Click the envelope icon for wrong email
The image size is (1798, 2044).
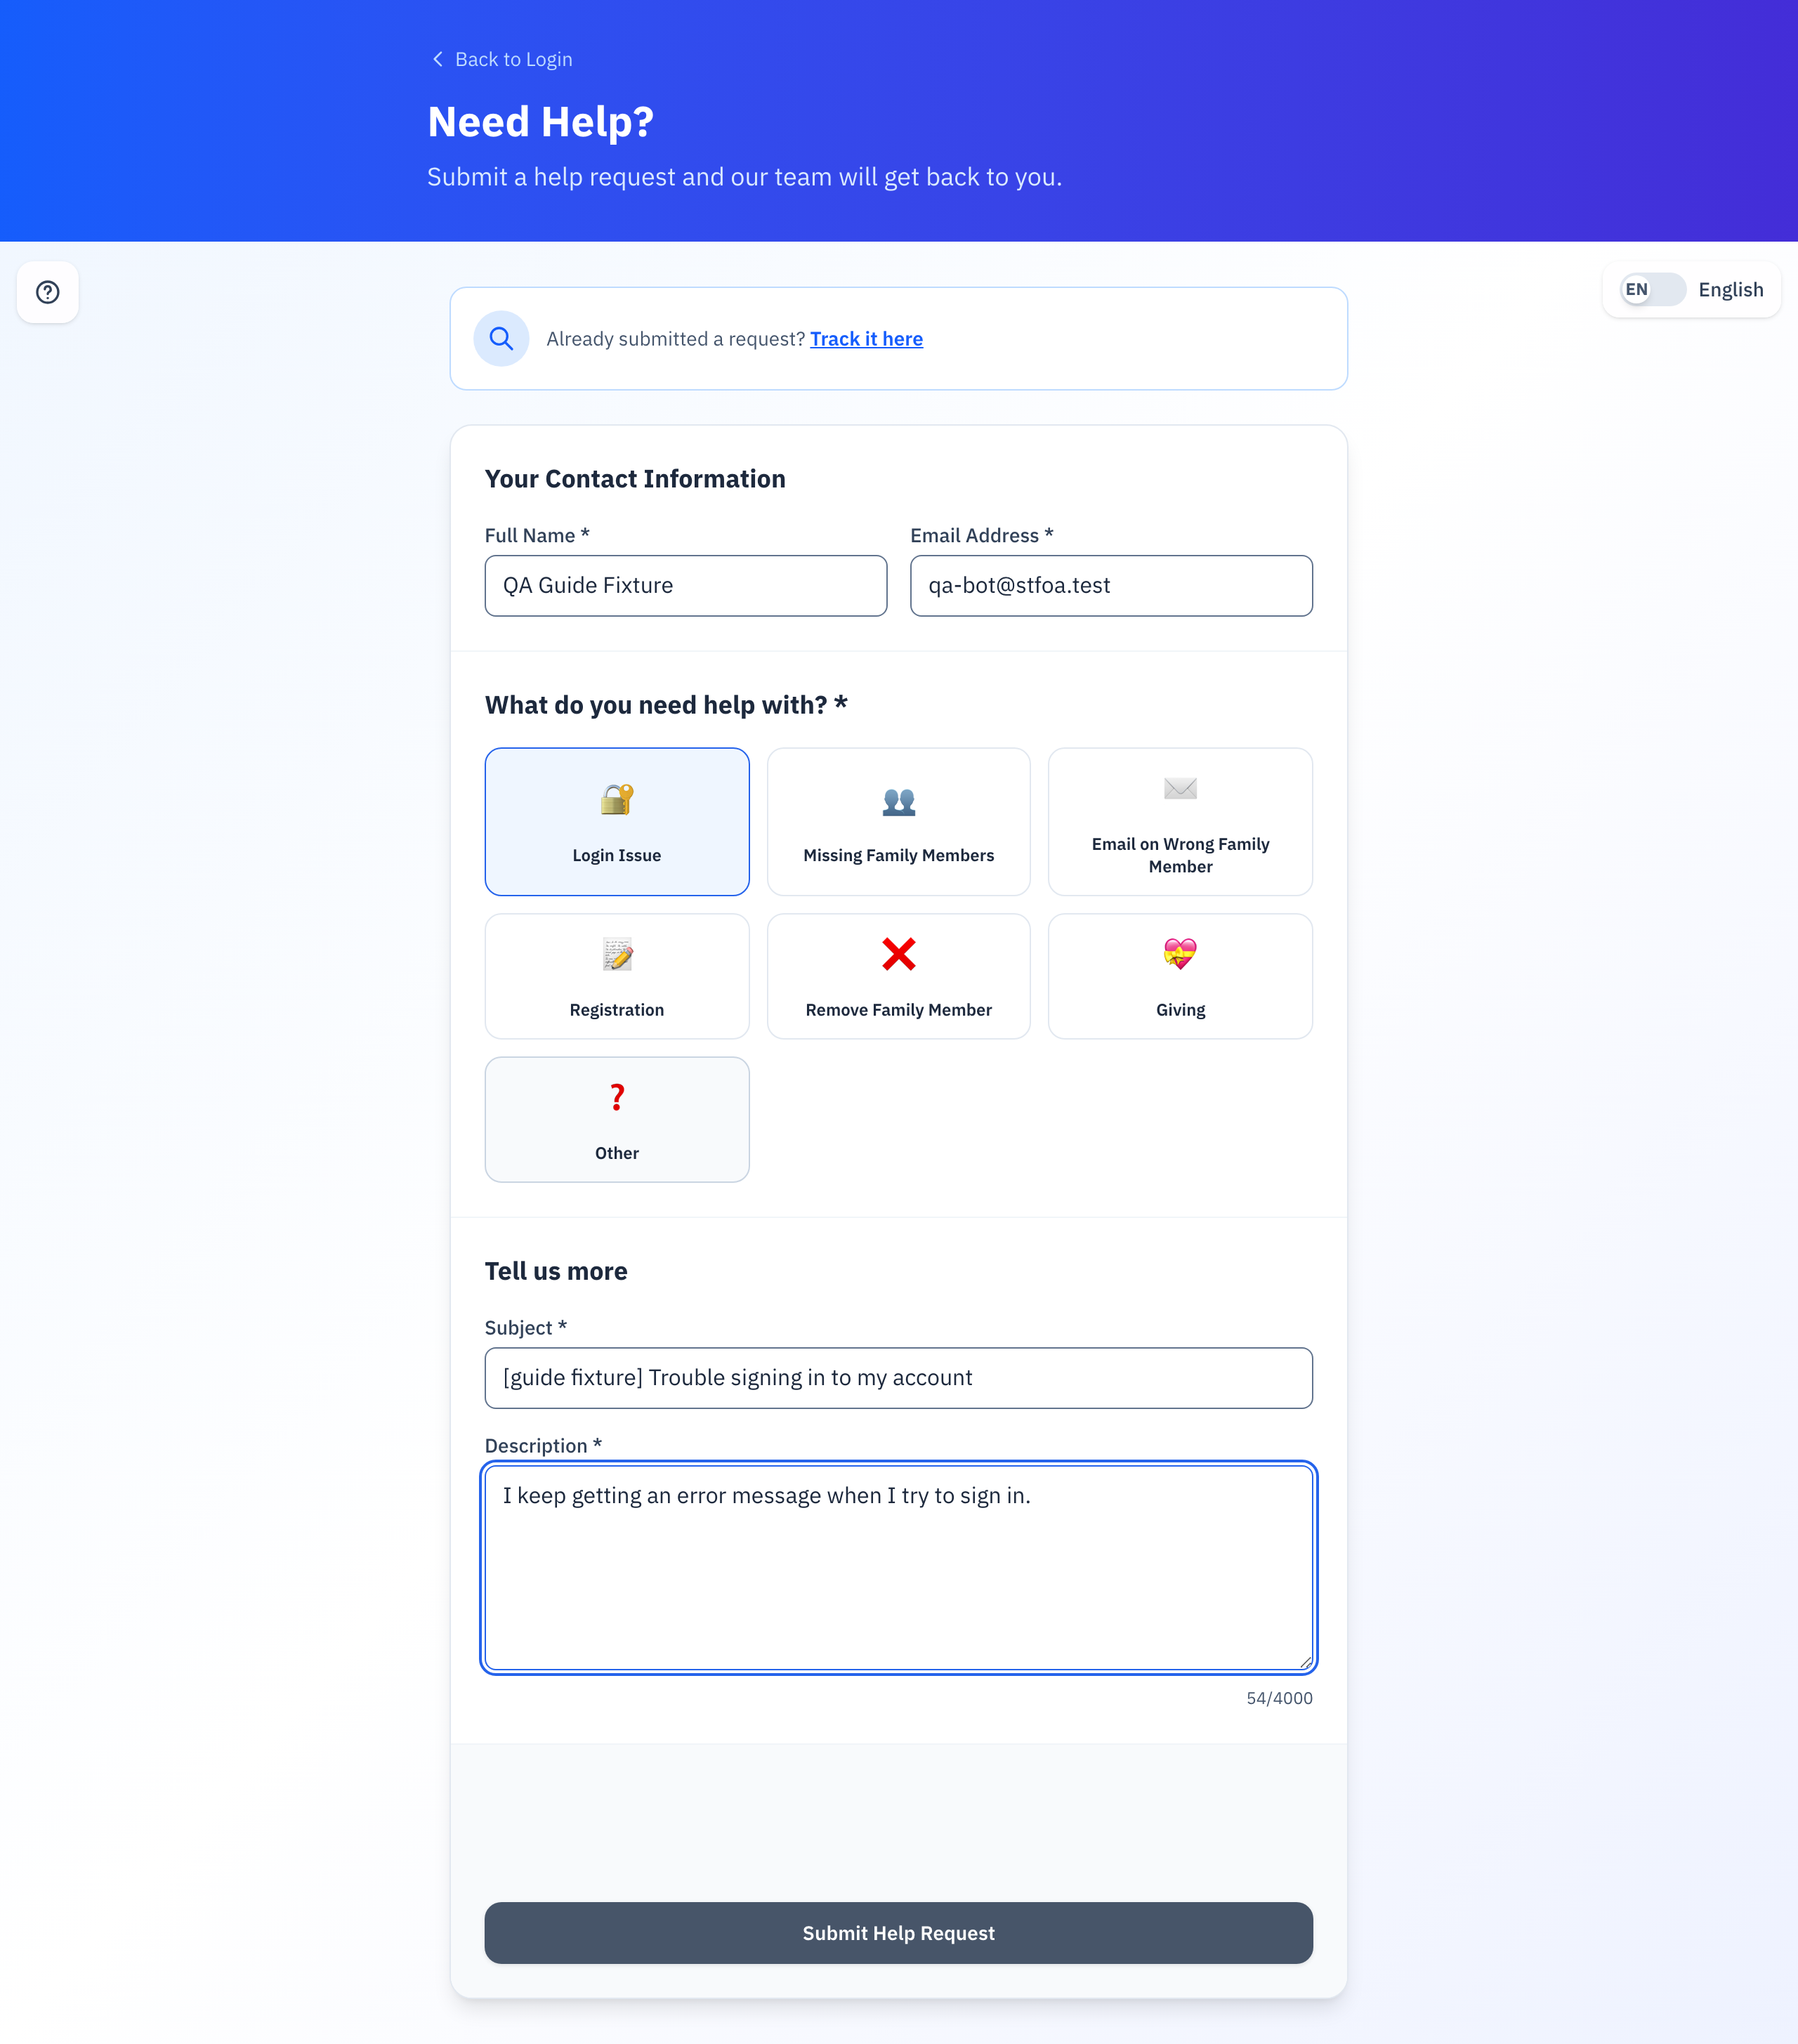click(x=1180, y=789)
